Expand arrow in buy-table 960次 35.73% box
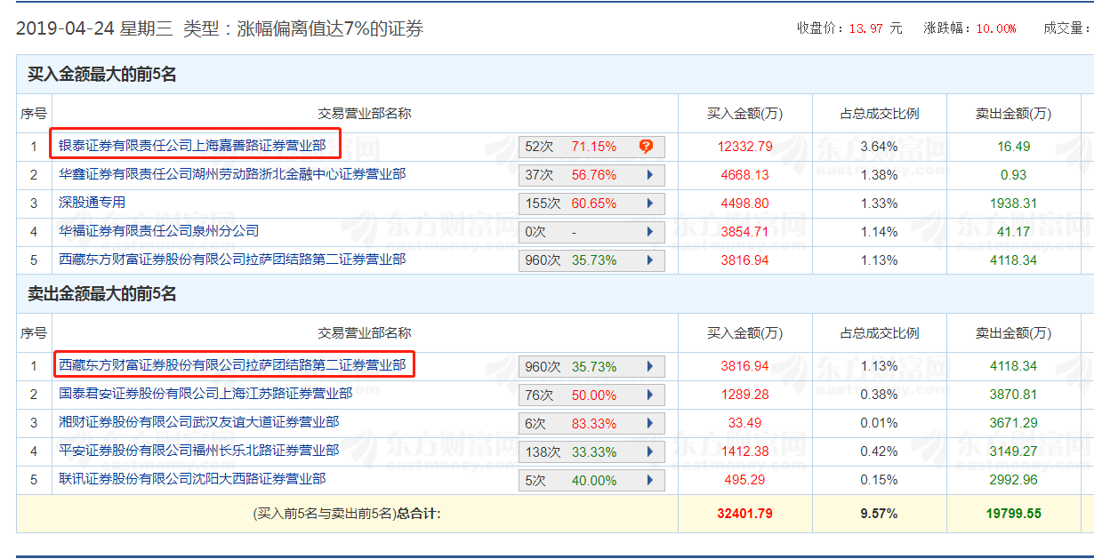The image size is (1094, 559). pyautogui.click(x=650, y=260)
